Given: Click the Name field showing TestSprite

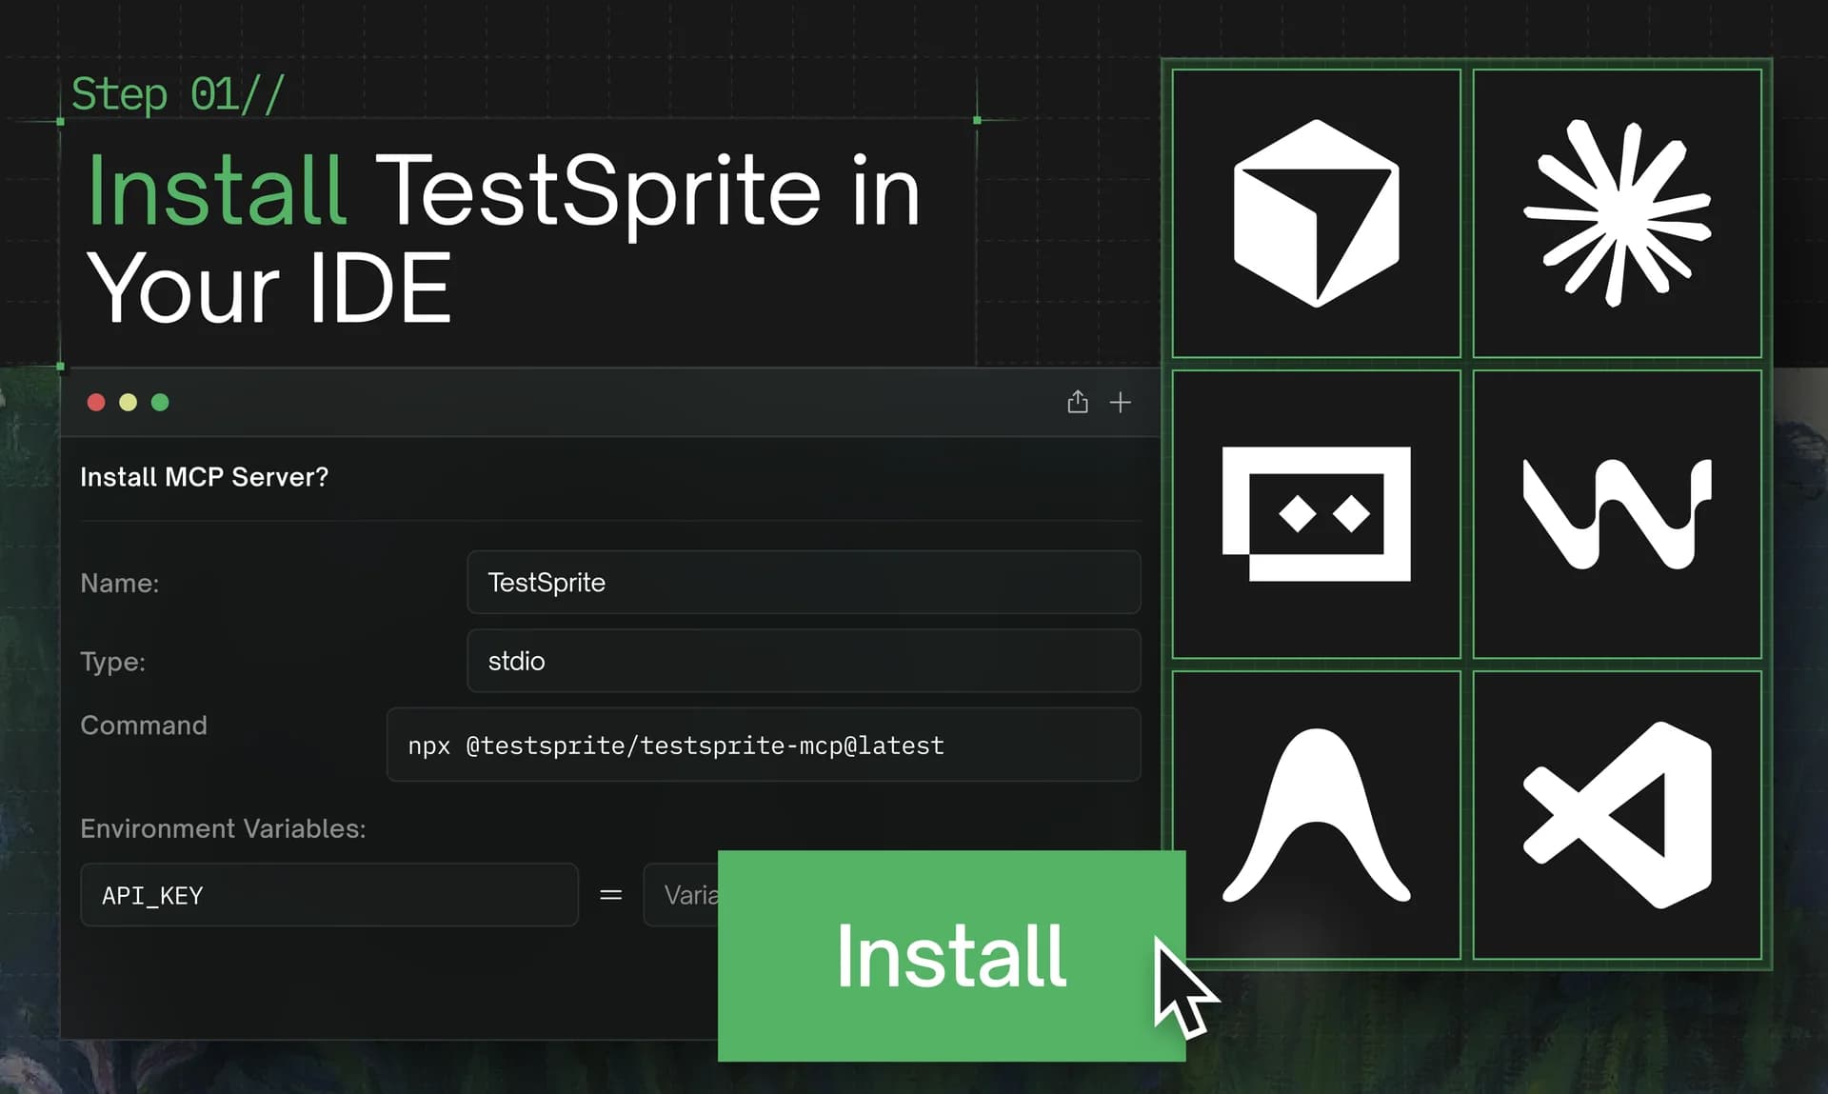Looking at the screenshot, I should 803,582.
